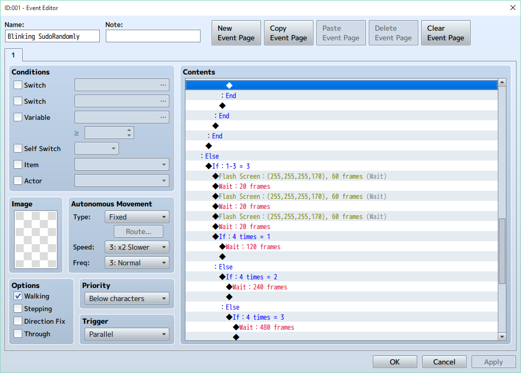521x373 pixels.
Task: Click the New Event Page button
Action: click(x=236, y=33)
